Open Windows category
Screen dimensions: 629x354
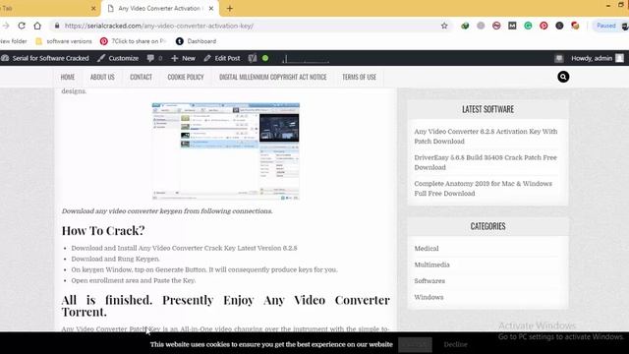coord(429,297)
